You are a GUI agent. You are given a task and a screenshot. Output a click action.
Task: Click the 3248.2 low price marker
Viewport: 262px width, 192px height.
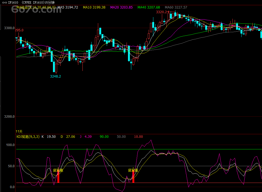[x=55, y=76]
